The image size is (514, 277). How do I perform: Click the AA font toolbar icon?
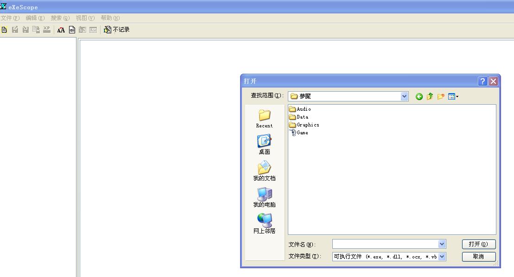point(61,30)
